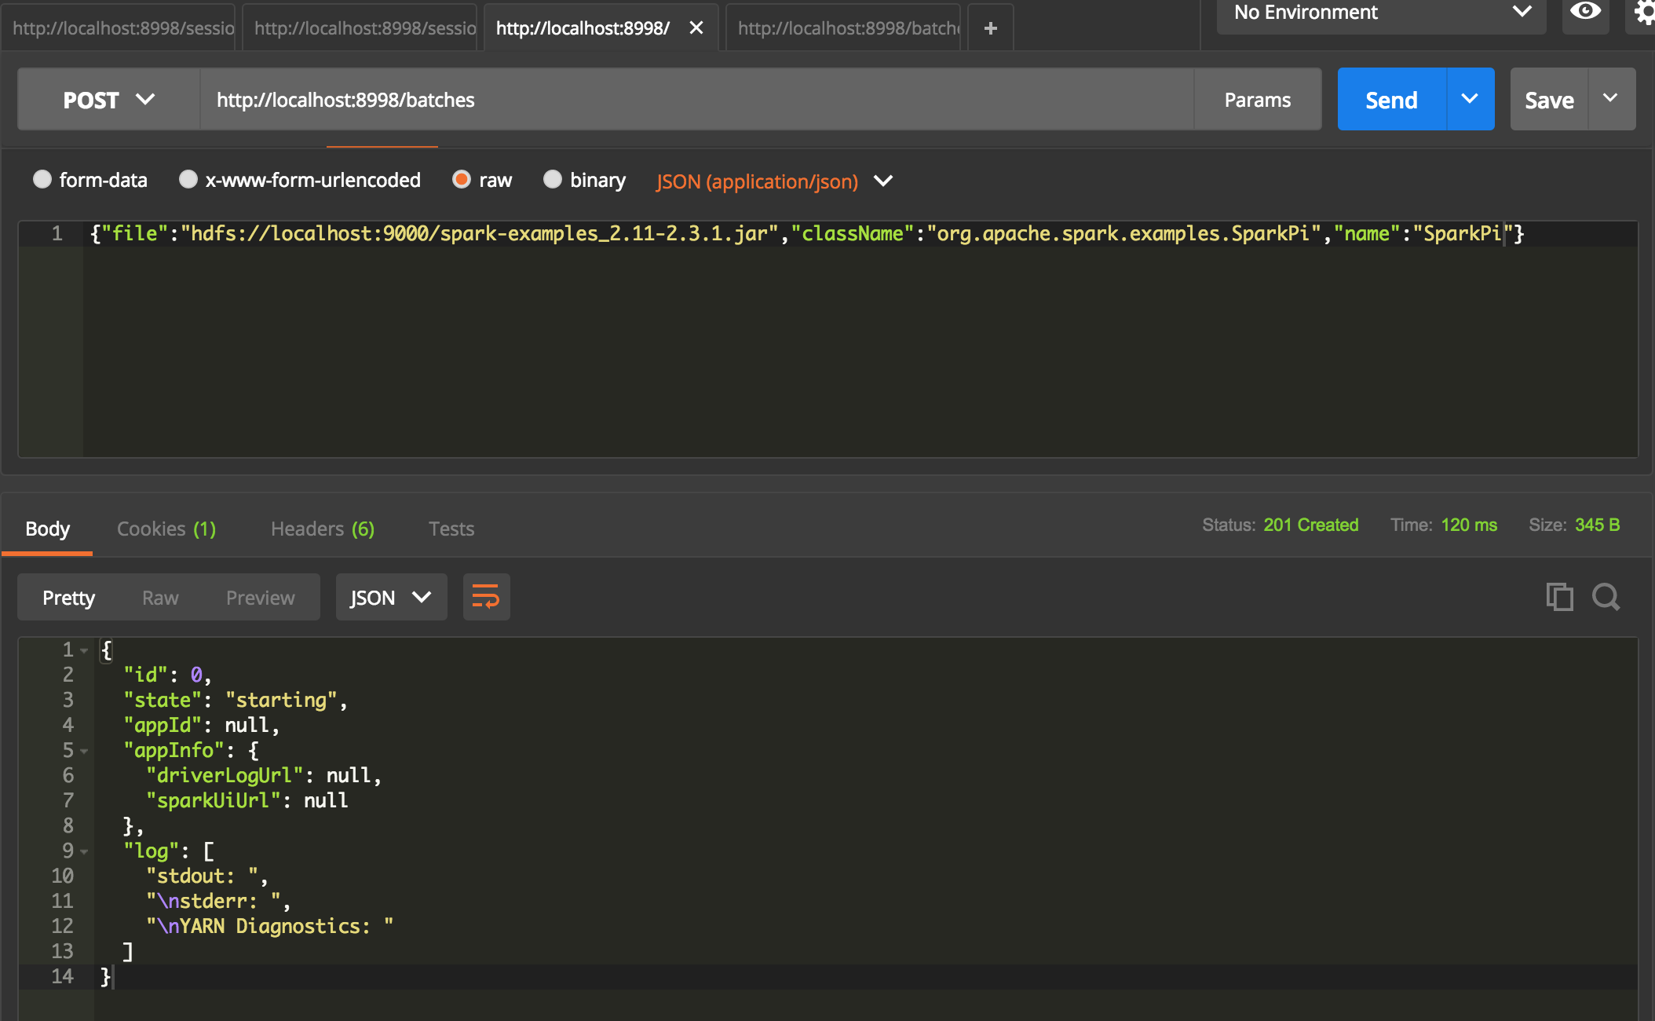Image resolution: width=1655 pixels, height=1021 pixels.
Task: Click the "id": 0 response line
Action: [167, 675]
